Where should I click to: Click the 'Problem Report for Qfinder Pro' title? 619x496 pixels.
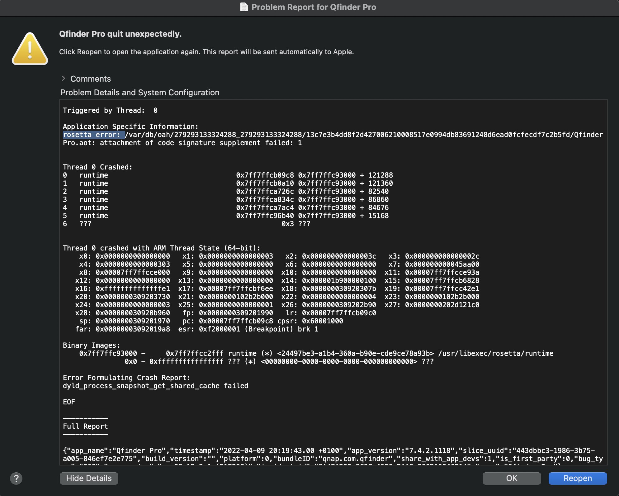pos(314,7)
